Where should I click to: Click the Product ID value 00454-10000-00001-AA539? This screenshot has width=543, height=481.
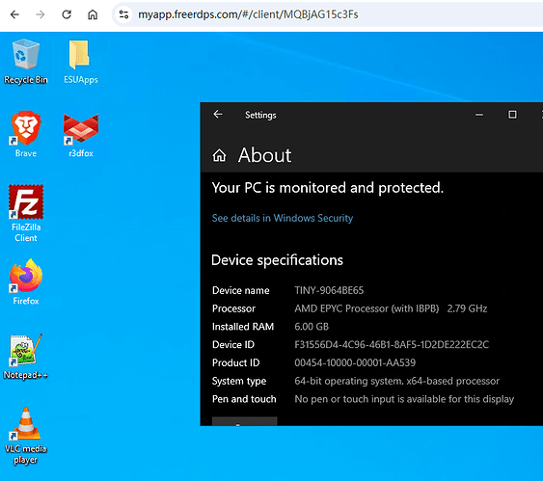point(355,362)
